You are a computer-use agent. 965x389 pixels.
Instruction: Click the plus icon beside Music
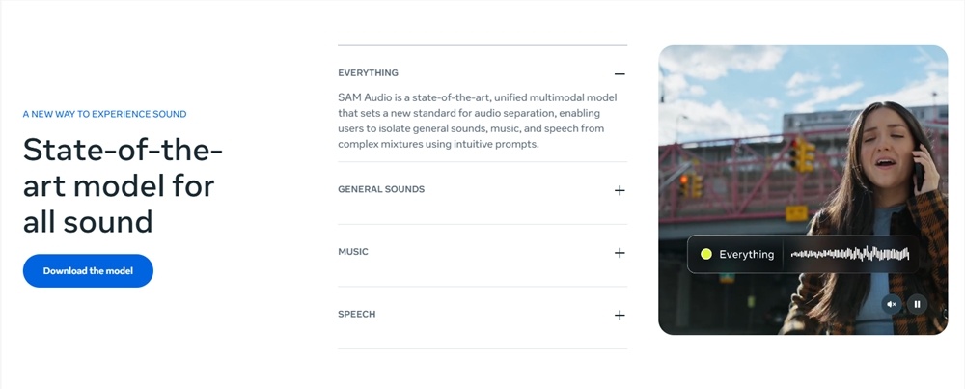(620, 253)
